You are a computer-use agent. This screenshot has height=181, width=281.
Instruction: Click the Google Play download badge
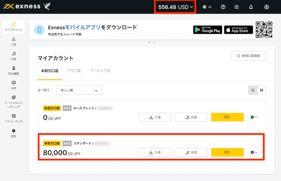pyautogui.click(x=208, y=30)
